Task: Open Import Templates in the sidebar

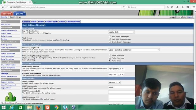Action: click(x=8, y=65)
